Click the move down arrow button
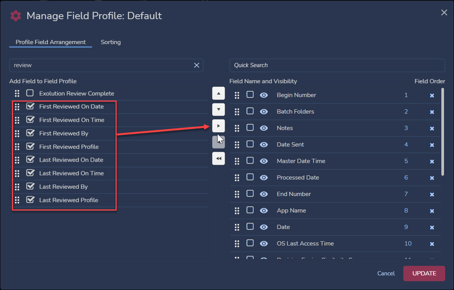This screenshot has height=290, width=454. 219,109
